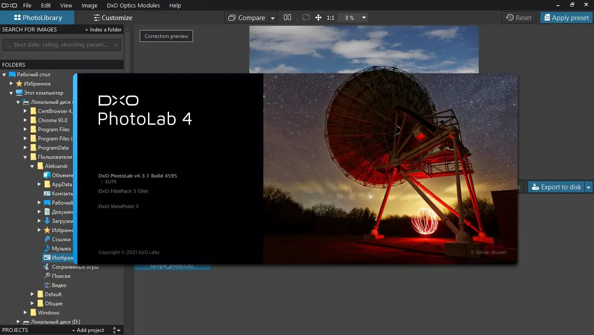This screenshot has width=594, height=335.
Task: Clear the search field with the X icon
Action: [116, 44]
